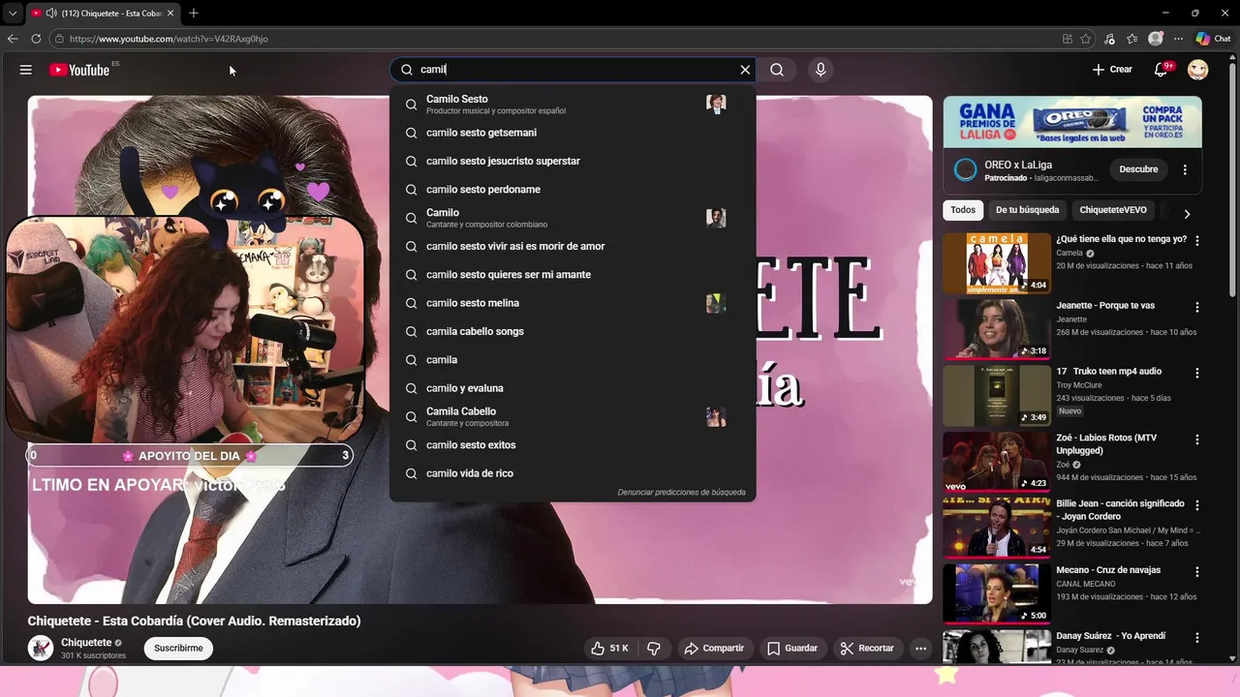Screen dimensions: 1240x697
Task: Open options for Mecano video
Action: pyautogui.click(x=1197, y=571)
